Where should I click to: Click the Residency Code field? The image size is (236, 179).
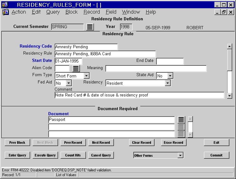(x=86, y=47)
